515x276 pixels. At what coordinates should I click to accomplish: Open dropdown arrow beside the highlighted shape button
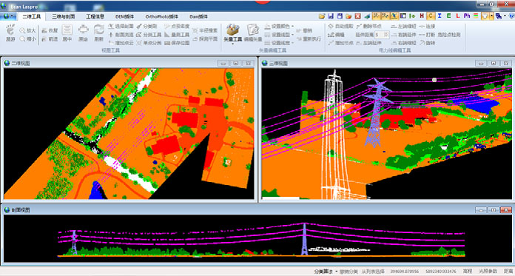point(491,16)
